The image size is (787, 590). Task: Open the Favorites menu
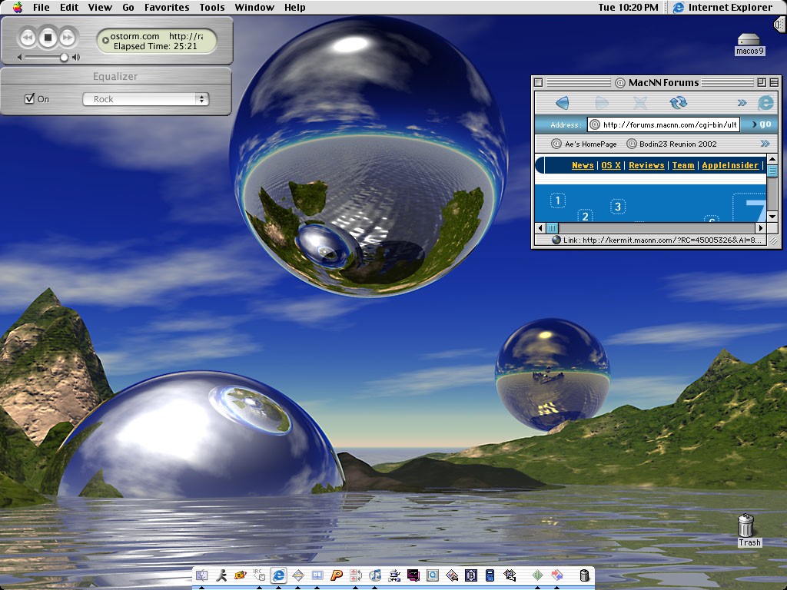coord(167,8)
